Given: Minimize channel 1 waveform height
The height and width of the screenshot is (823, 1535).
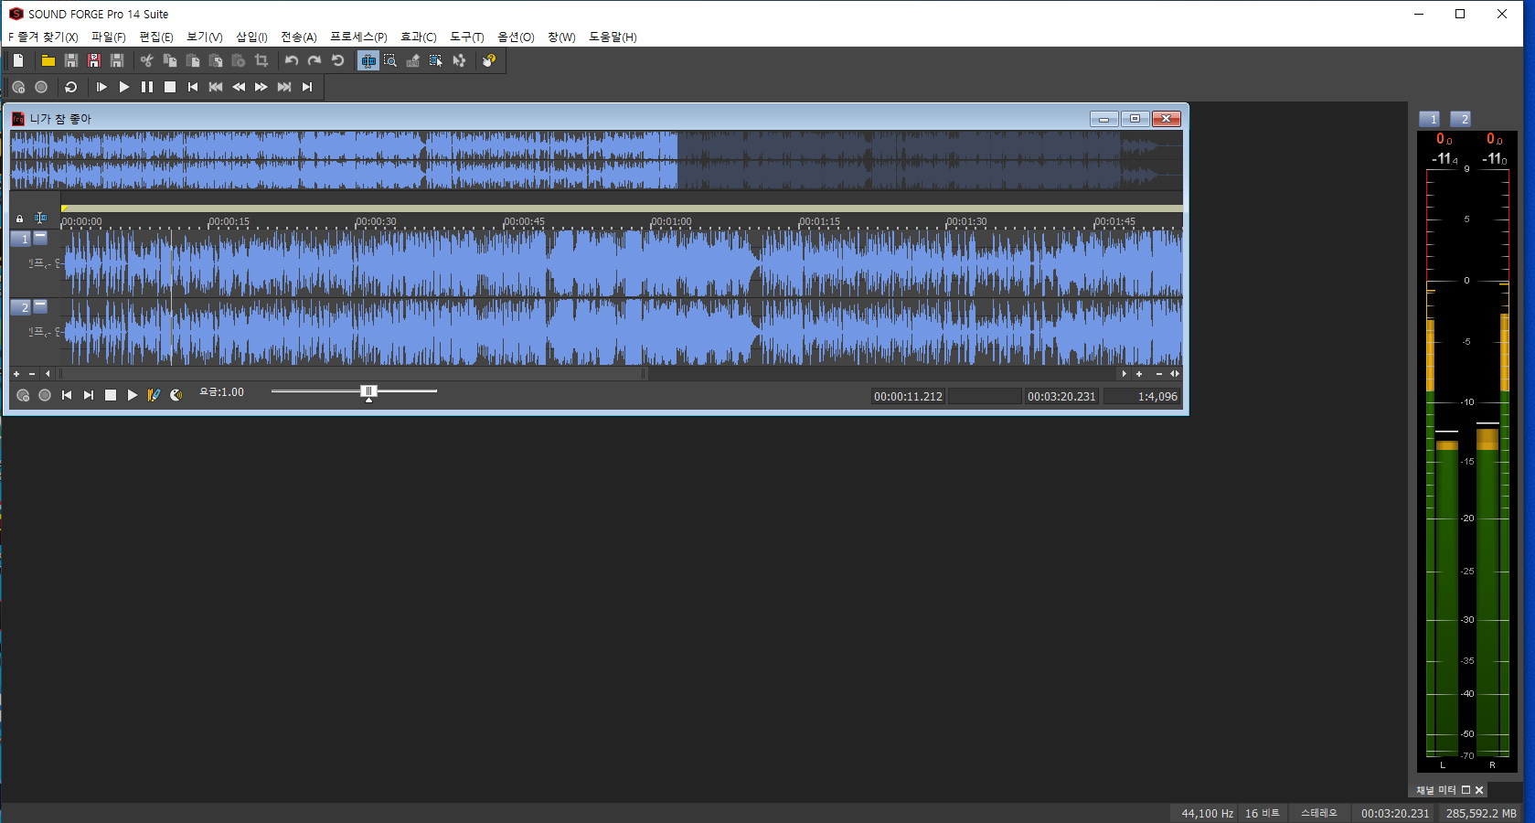Looking at the screenshot, I should pos(40,237).
